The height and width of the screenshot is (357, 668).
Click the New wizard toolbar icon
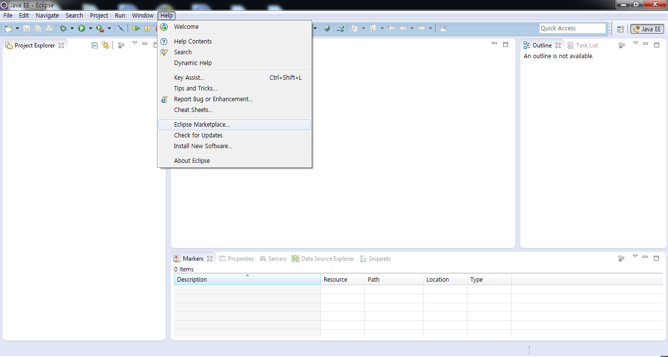pos(8,28)
